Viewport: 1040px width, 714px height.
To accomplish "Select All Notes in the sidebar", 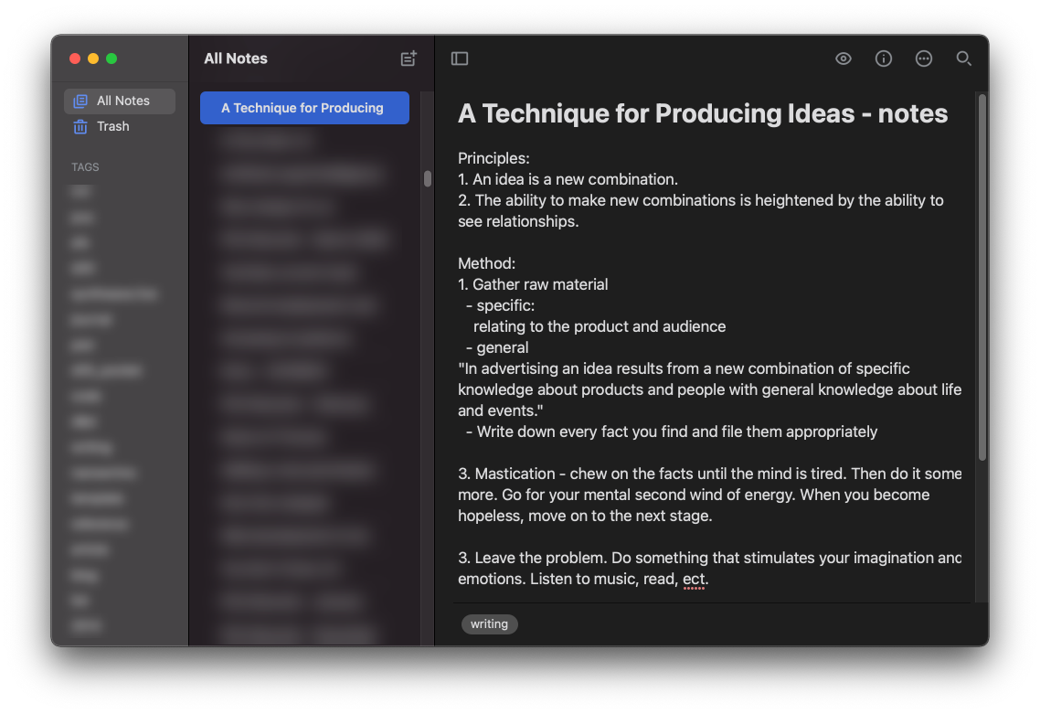I will [120, 101].
